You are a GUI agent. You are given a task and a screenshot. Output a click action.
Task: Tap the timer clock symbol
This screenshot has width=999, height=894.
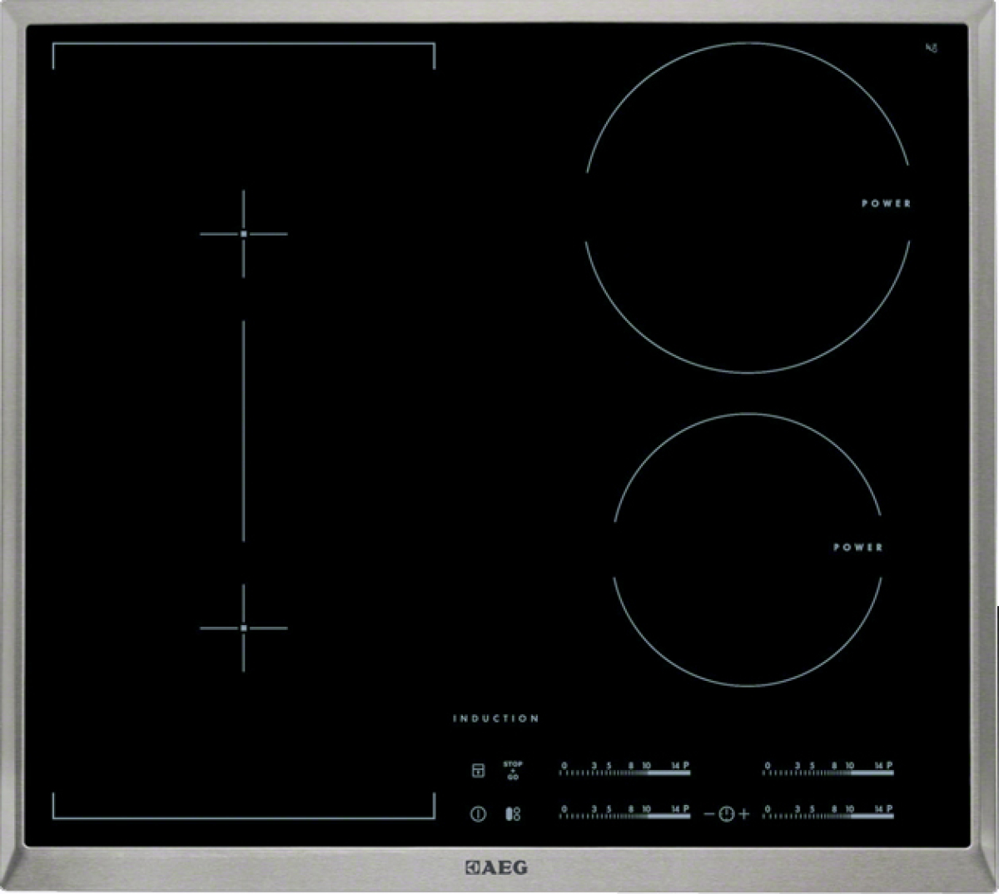(x=726, y=814)
